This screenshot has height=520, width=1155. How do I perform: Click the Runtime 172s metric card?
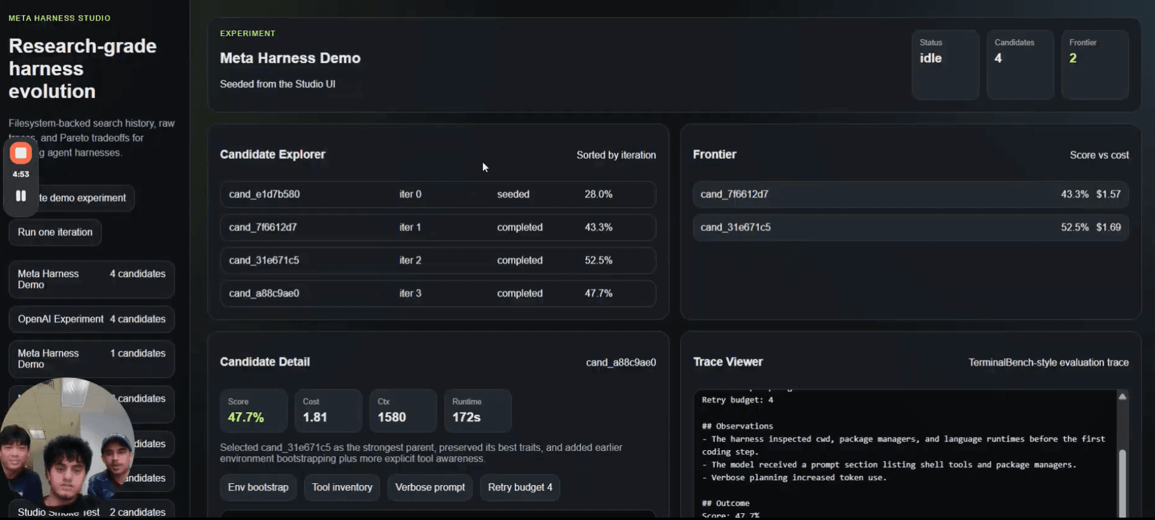pyautogui.click(x=477, y=410)
